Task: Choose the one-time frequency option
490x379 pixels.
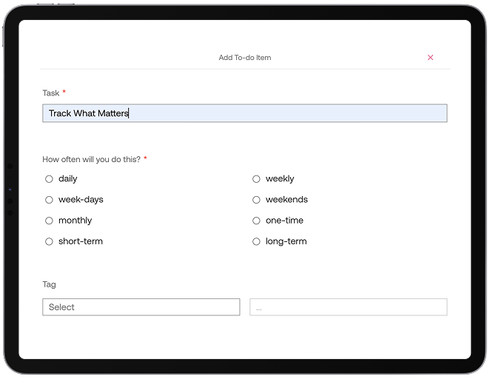Action: [x=257, y=221]
